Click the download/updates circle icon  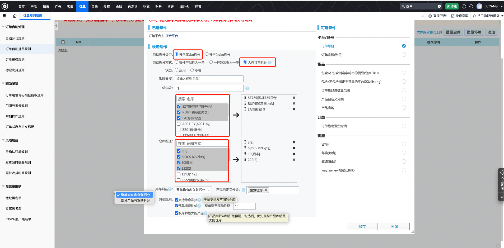[464, 6]
